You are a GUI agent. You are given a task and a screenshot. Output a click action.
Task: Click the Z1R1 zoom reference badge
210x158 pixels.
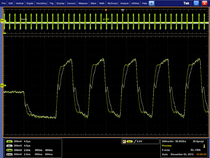click(9, 154)
